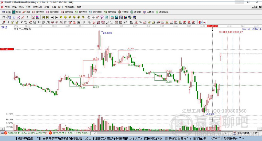Jump to first bar with green skip-back icon
262x141 pixels.
coord(43,17)
